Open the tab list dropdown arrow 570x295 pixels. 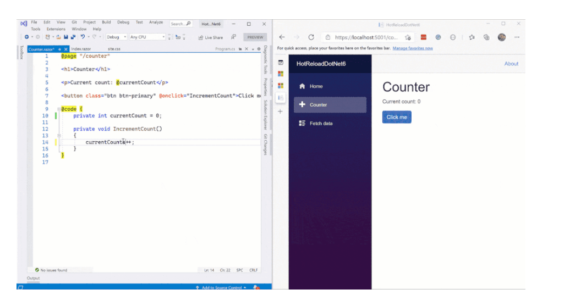point(253,49)
